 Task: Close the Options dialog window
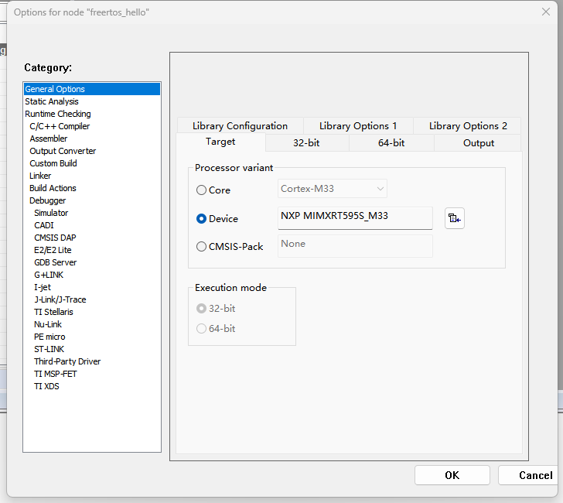[x=544, y=12]
